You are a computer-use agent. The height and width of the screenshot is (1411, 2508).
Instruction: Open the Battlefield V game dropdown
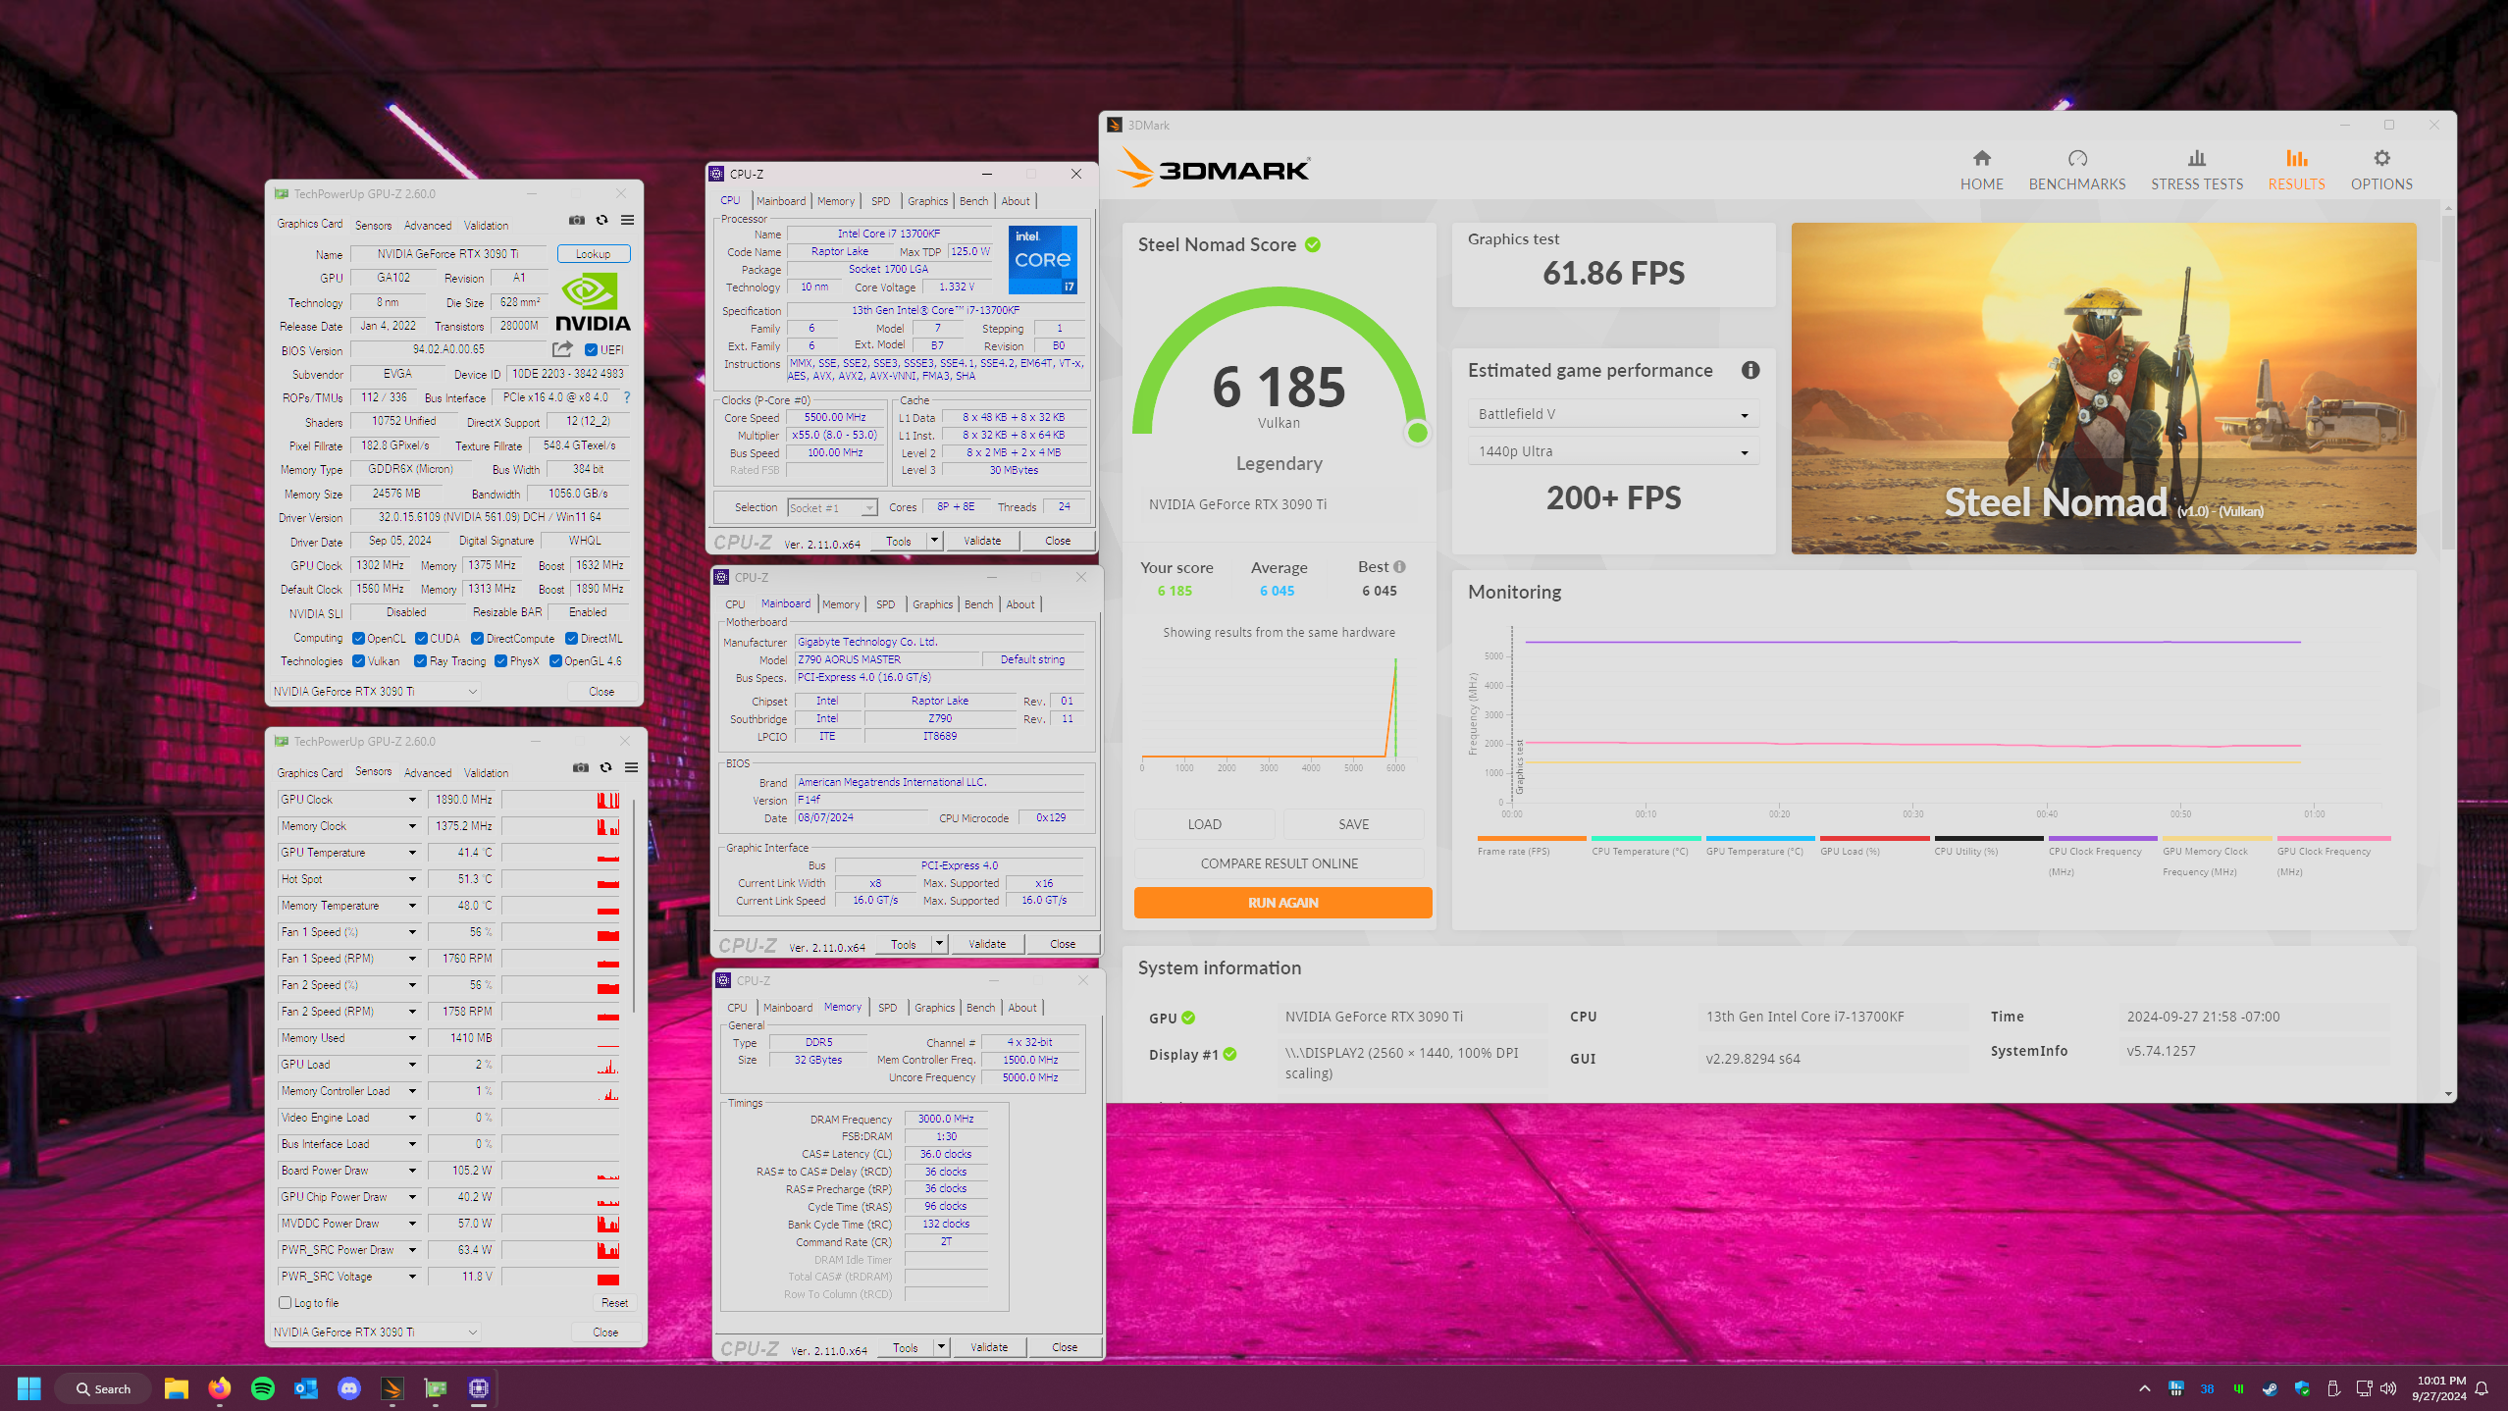1612,414
